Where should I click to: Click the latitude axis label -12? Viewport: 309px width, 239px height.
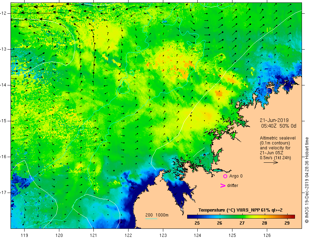click(x=4, y=13)
